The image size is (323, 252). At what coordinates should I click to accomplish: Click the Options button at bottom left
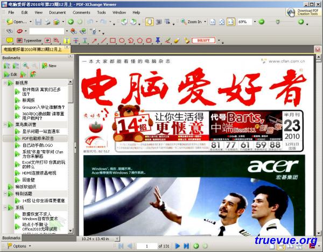19,246
